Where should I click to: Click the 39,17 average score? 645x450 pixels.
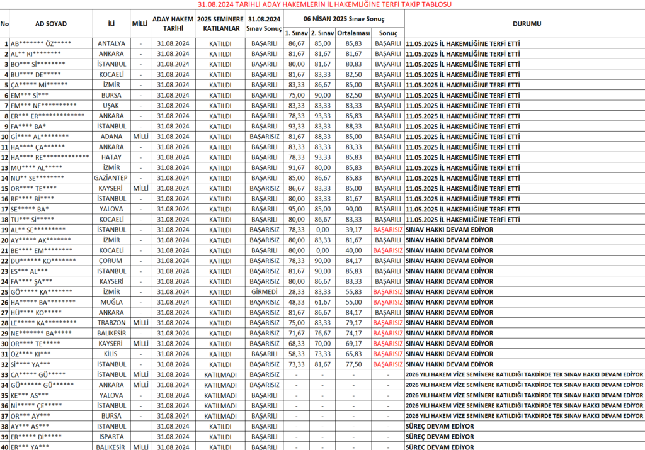(x=353, y=230)
